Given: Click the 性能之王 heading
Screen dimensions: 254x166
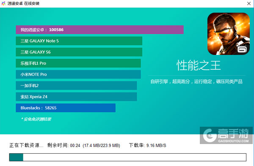Looking at the screenshot, I should [x=199, y=65].
